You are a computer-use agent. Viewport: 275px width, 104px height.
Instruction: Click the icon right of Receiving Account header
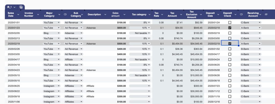(266, 14)
